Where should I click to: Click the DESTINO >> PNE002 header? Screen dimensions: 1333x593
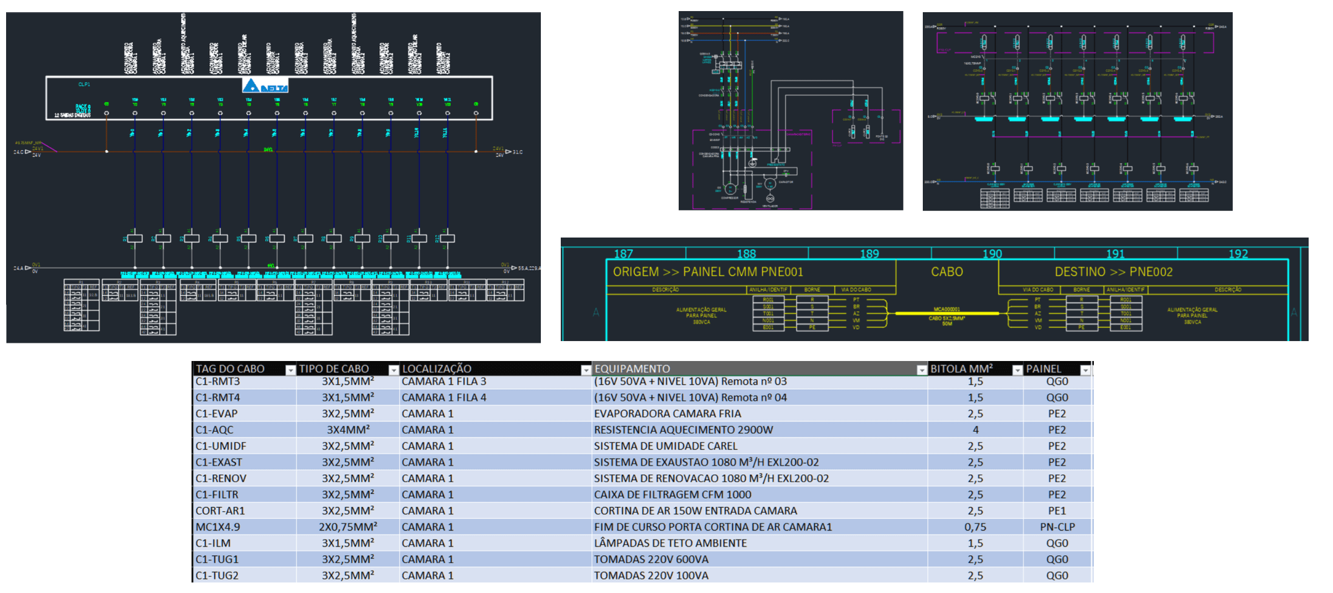click(x=1113, y=272)
